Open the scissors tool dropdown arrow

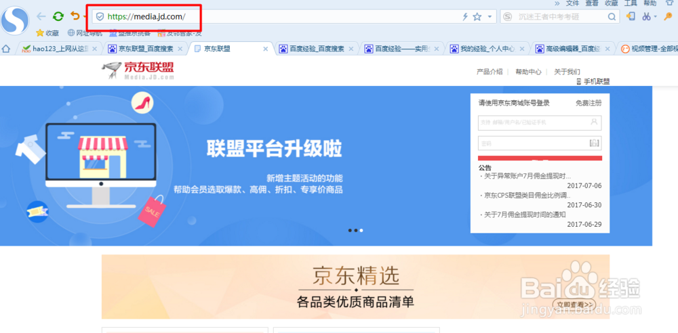(655, 17)
